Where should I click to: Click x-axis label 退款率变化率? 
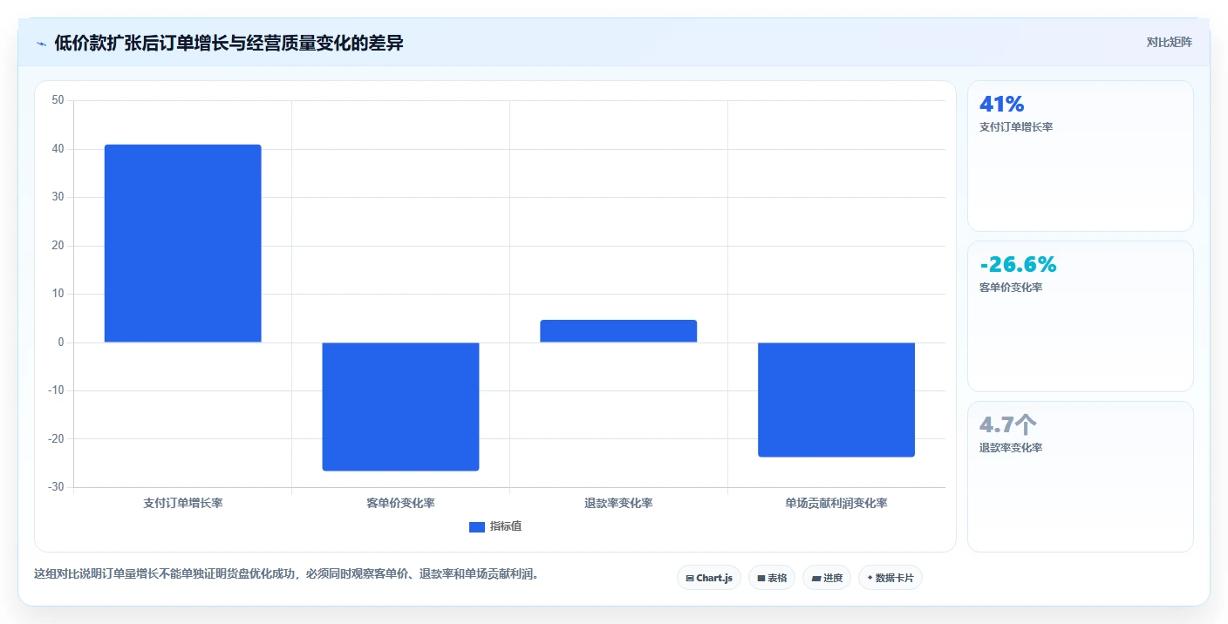[618, 503]
